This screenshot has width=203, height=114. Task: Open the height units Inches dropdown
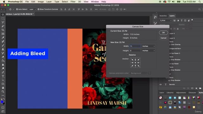[148, 51]
